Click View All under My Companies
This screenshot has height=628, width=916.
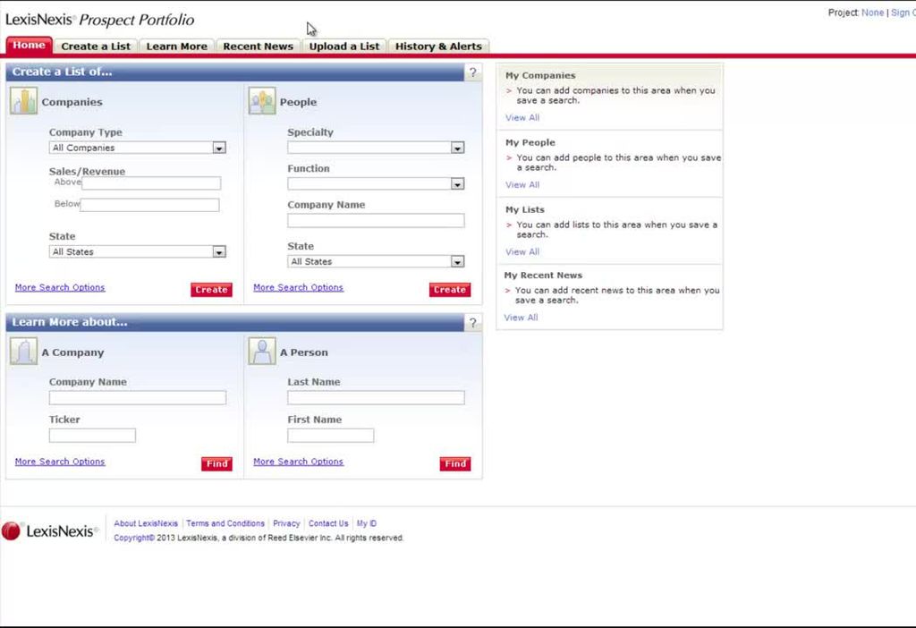[522, 118]
